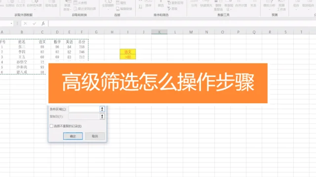
Task: Select the total score cell 212
Action: point(81,57)
